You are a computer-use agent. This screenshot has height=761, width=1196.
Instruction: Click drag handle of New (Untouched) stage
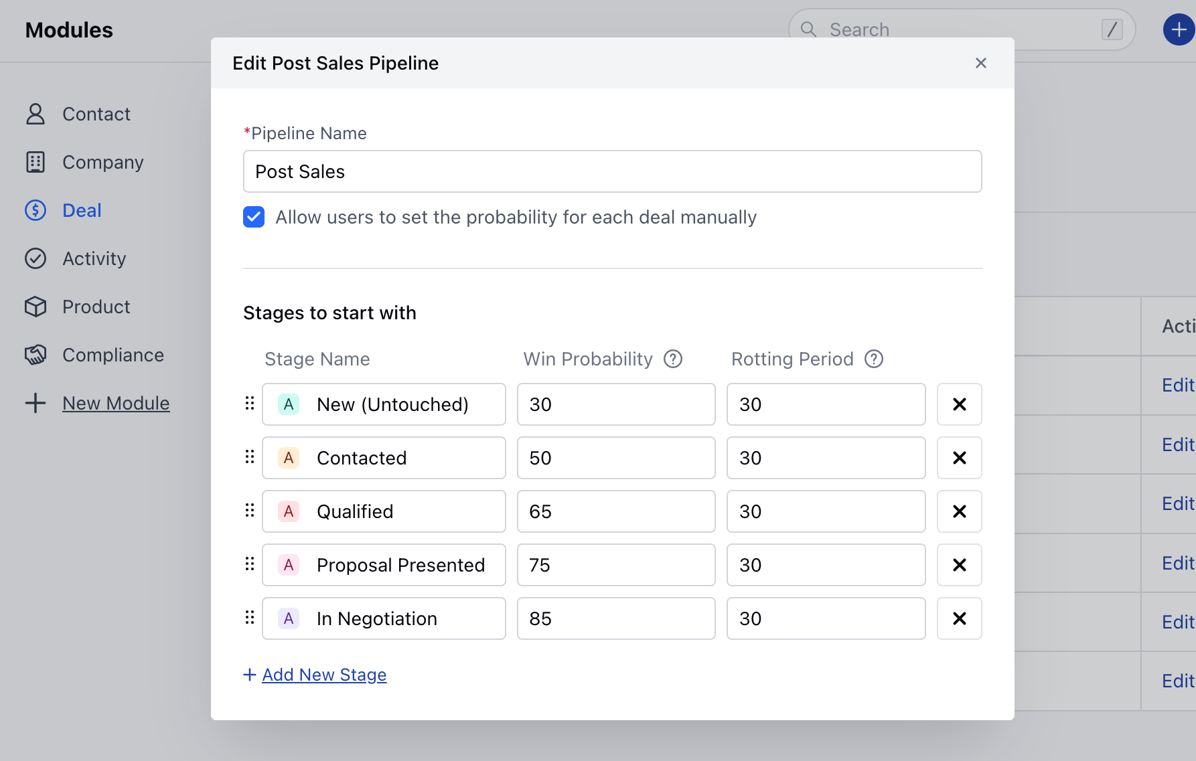(x=250, y=404)
